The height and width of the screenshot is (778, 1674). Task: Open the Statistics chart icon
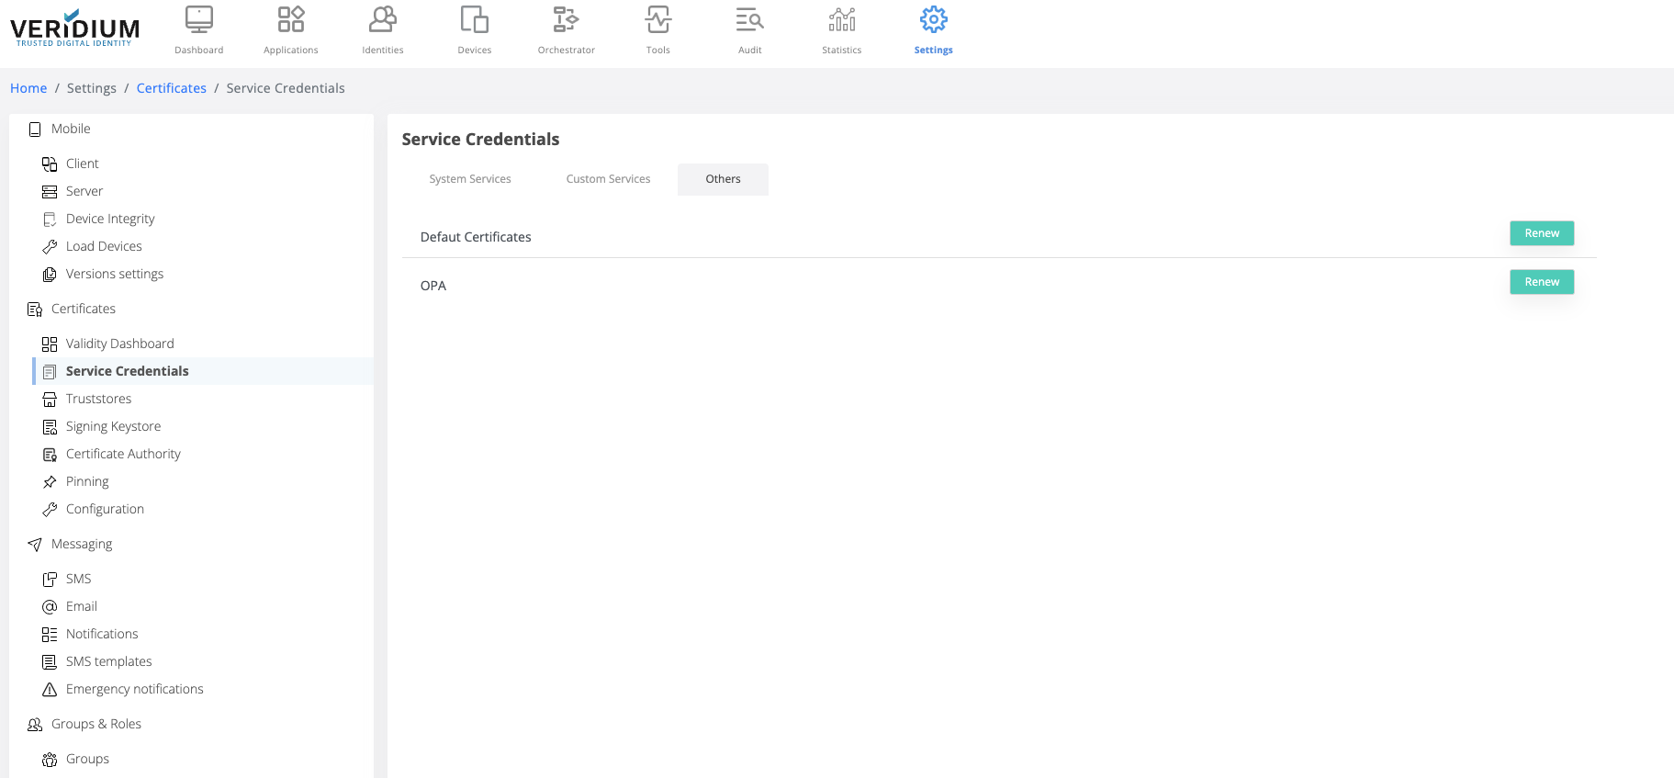tap(841, 21)
